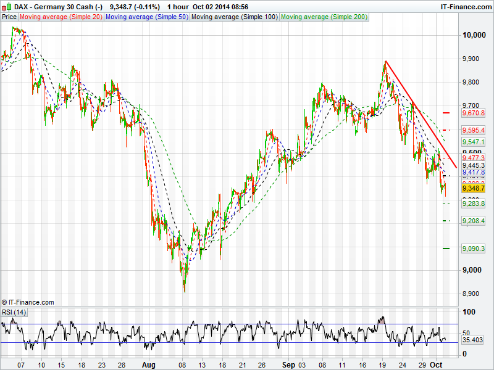Image resolution: width=494 pixels, height=370 pixels.
Task: Click the IT-Finance.com link at top right
Action: pos(465,6)
